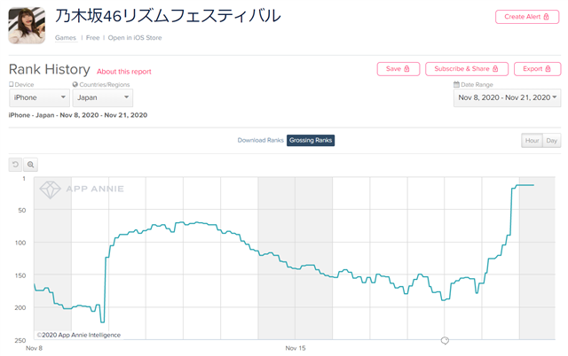Click the Export button
568x356 pixels.
(x=537, y=69)
